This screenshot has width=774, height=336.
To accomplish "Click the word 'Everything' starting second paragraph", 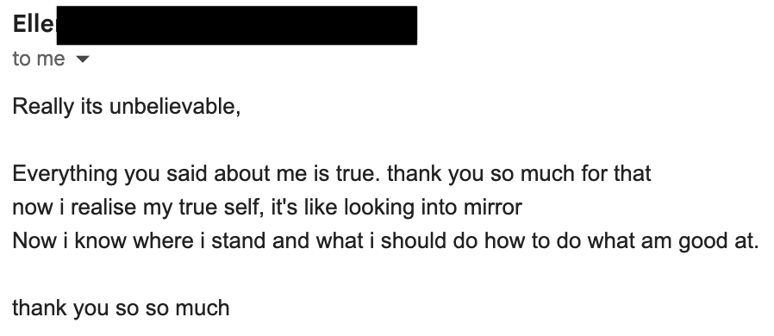I will pyautogui.click(x=66, y=174).
